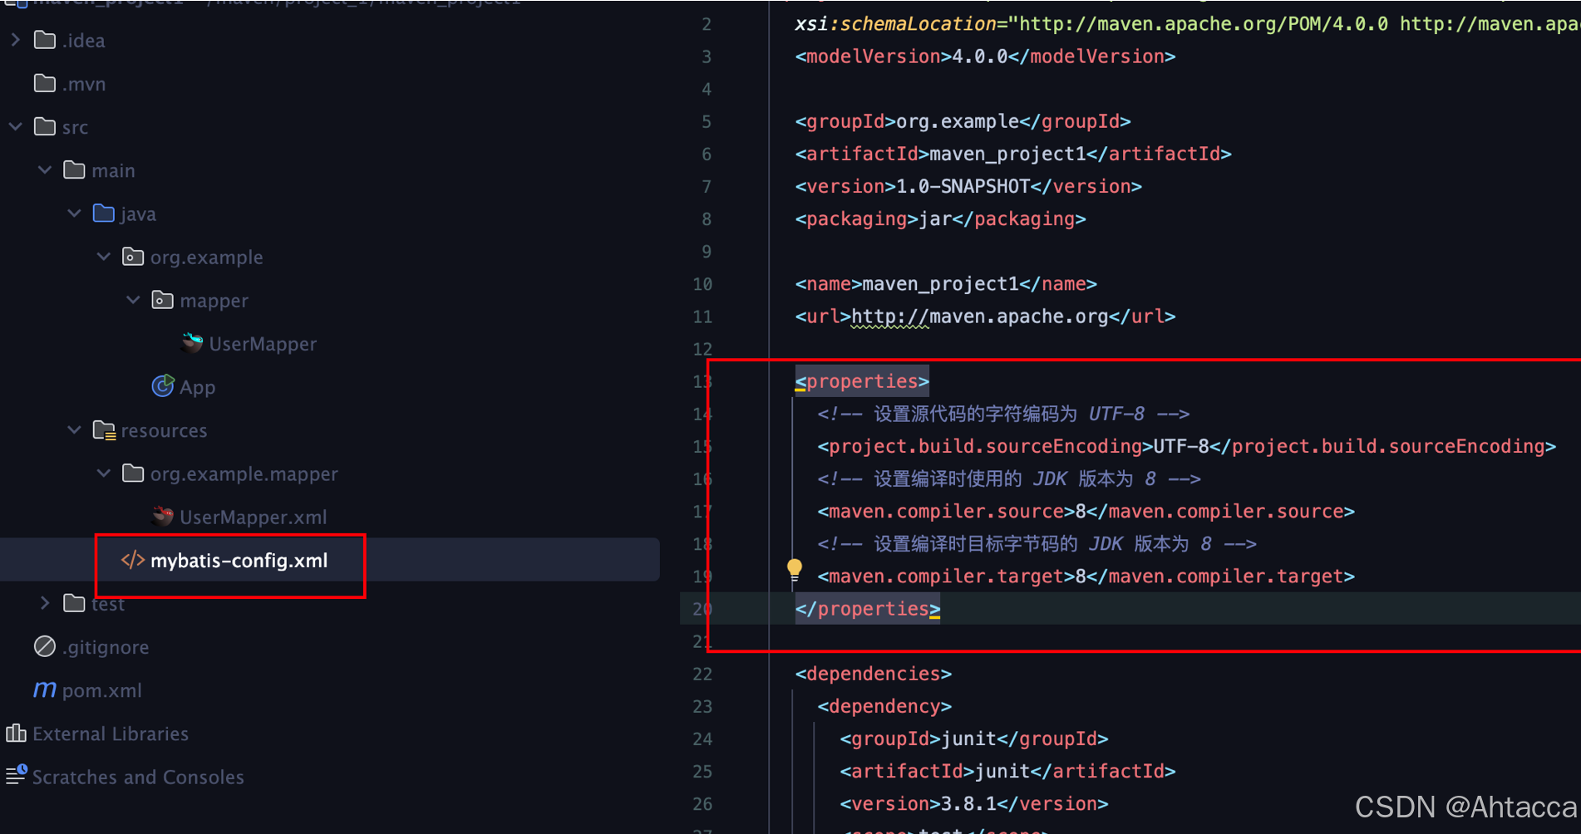Click the yellow intention lightbulb in editor
The image size is (1581, 834).
tap(795, 569)
